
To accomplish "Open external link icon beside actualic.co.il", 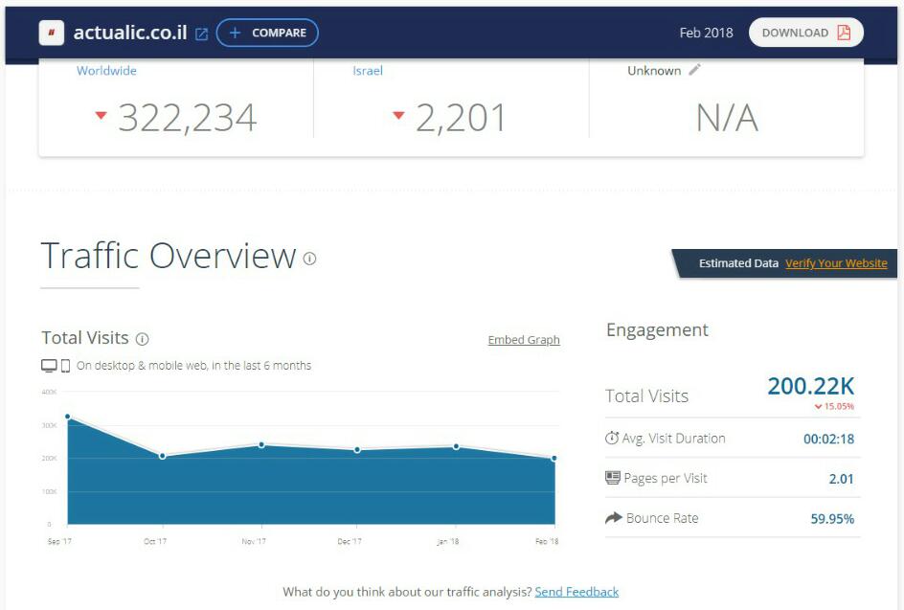I will click(201, 34).
